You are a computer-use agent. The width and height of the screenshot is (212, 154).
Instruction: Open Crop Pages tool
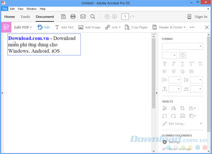coord(136,27)
